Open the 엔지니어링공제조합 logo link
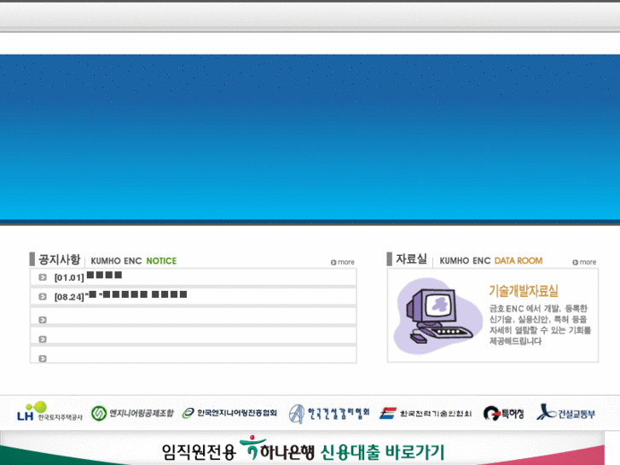 pyautogui.click(x=132, y=413)
